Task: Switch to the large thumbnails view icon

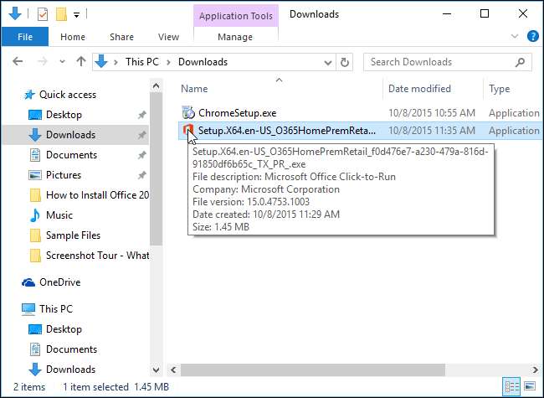Action: pyautogui.click(x=528, y=387)
